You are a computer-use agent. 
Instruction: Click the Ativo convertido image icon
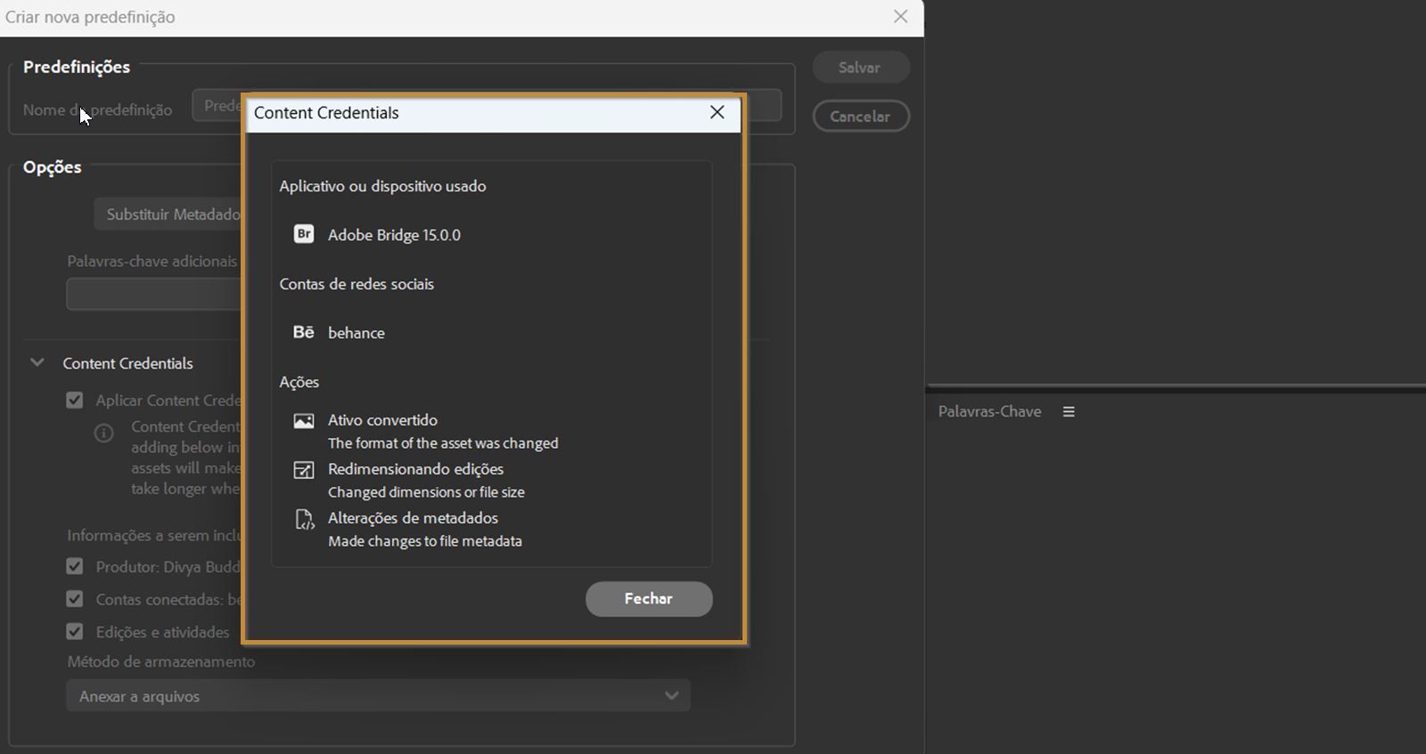[304, 421]
